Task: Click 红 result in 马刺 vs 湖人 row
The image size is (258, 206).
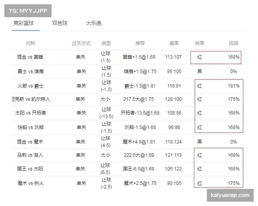Action: pos(200,155)
